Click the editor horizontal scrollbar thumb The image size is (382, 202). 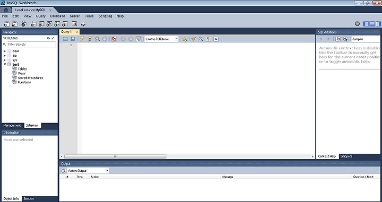[115, 156]
